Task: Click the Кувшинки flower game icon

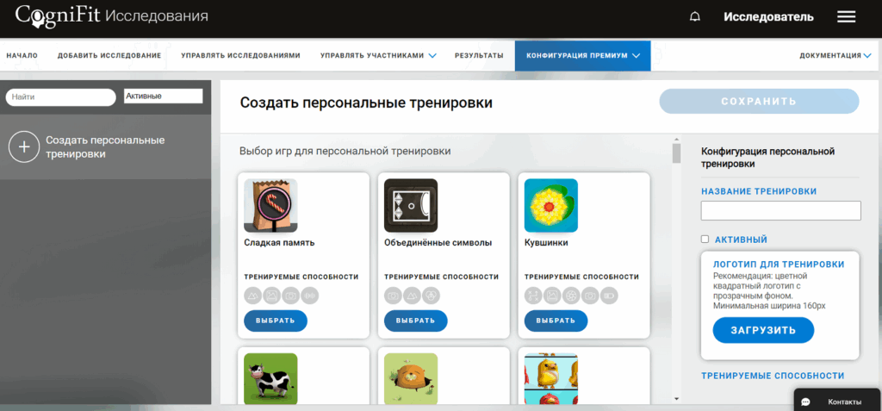Action: tap(550, 205)
